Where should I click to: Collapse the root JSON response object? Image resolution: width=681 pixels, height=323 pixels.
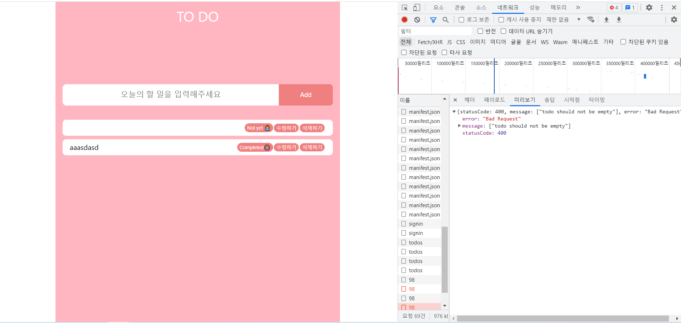click(x=454, y=112)
